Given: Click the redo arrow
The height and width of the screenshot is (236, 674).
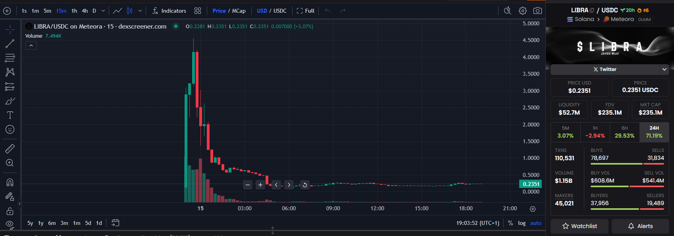Looking at the screenshot, I should click(343, 11).
